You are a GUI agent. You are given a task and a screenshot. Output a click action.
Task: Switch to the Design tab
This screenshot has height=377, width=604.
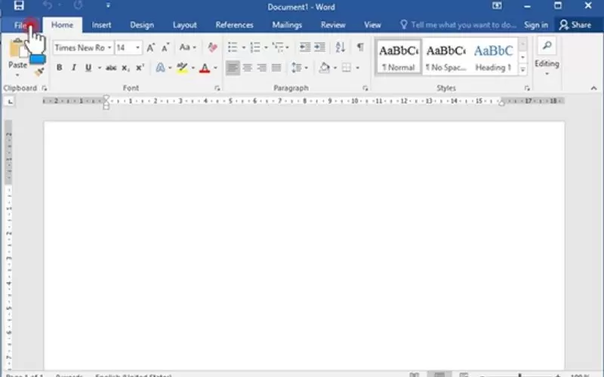click(142, 26)
